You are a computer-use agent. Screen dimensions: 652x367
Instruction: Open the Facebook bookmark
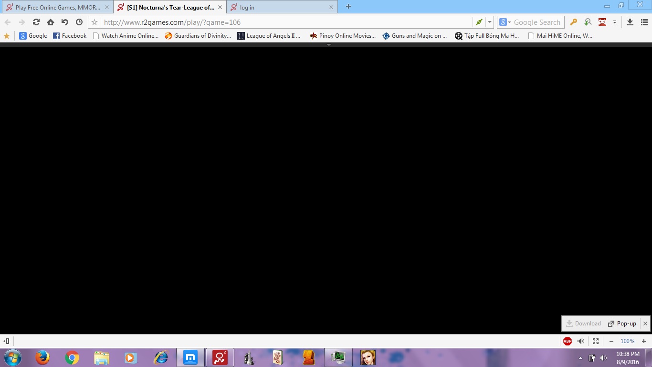coord(70,36)
